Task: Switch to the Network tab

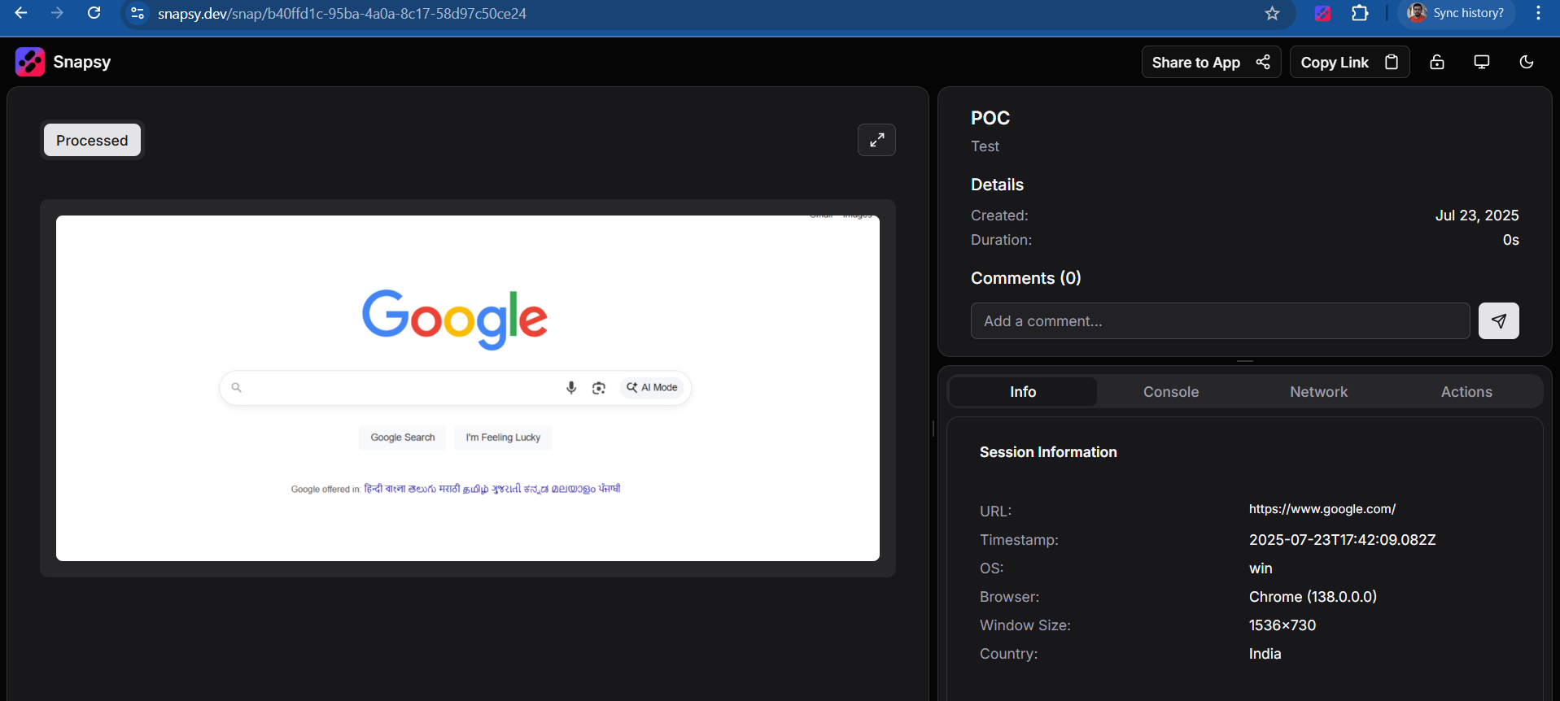Action: pos(1318,392)
